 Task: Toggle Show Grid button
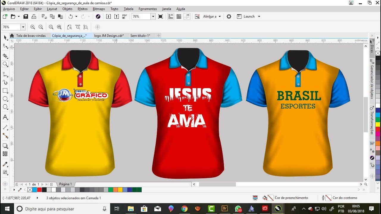coord(179,17)
